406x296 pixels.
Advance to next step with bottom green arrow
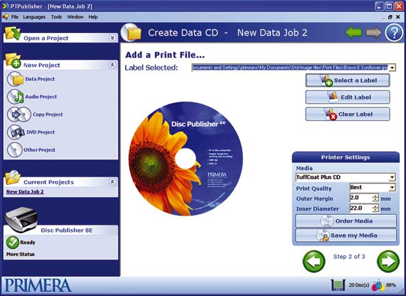[x=388, y=261]
